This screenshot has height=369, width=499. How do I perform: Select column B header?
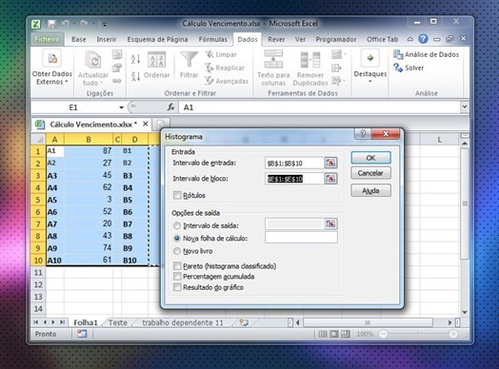tap(89, 139)
